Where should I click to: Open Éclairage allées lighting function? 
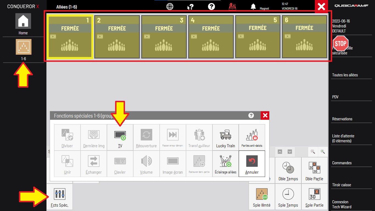[226, 164]
